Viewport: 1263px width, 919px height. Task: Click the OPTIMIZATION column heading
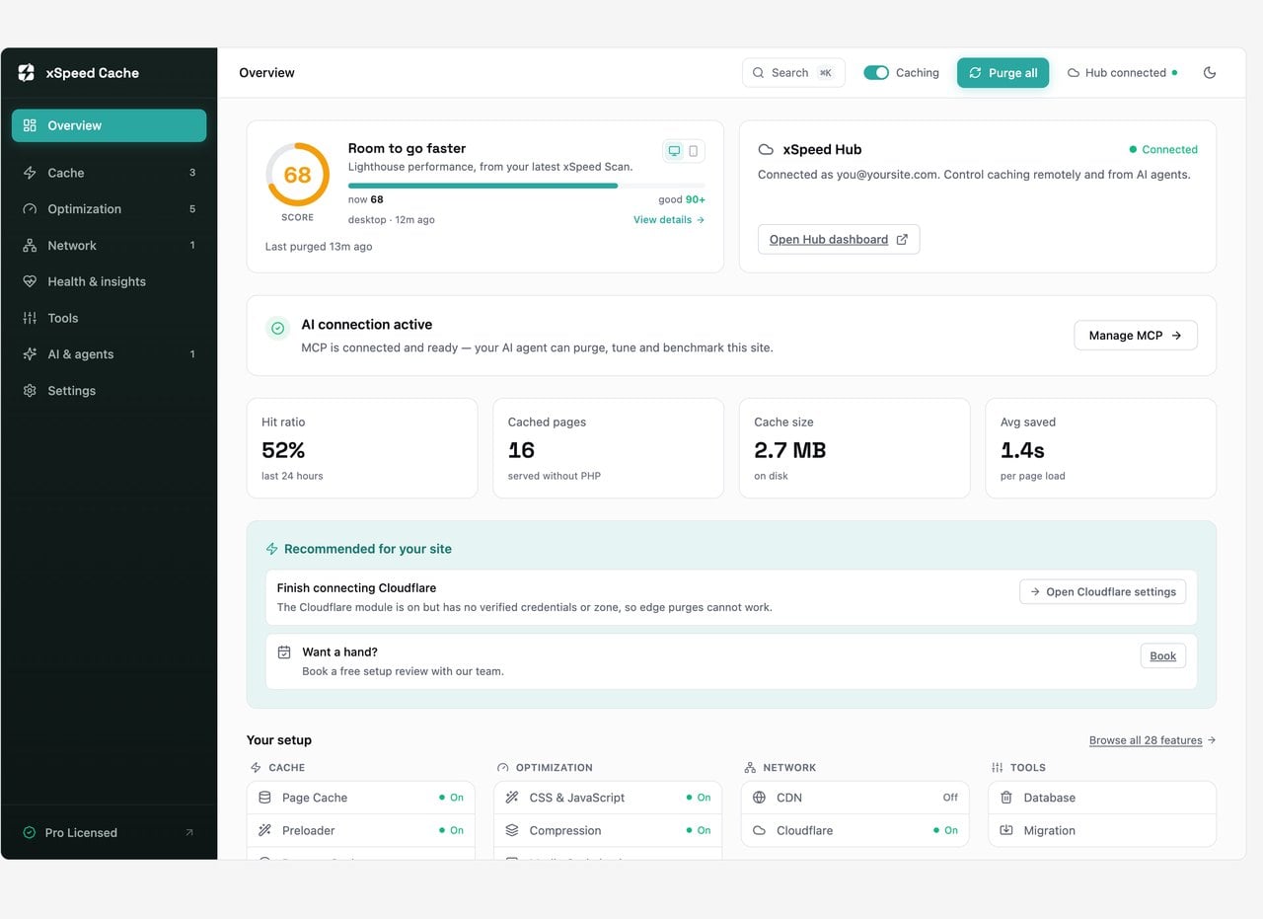(554, 768)
